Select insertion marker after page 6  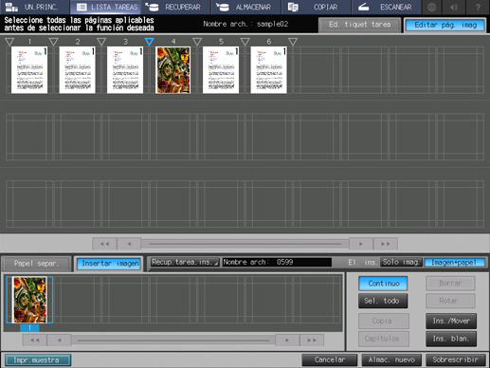(293, 42)
